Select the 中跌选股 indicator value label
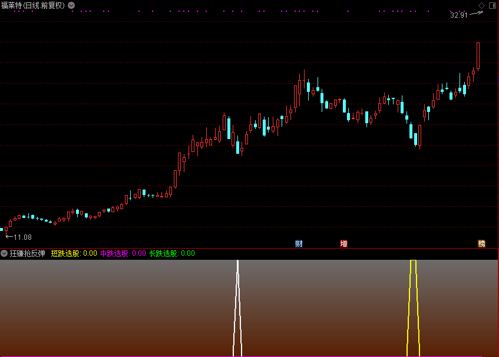Viewport: 499px width, 357px height. [x=123, y=253]
